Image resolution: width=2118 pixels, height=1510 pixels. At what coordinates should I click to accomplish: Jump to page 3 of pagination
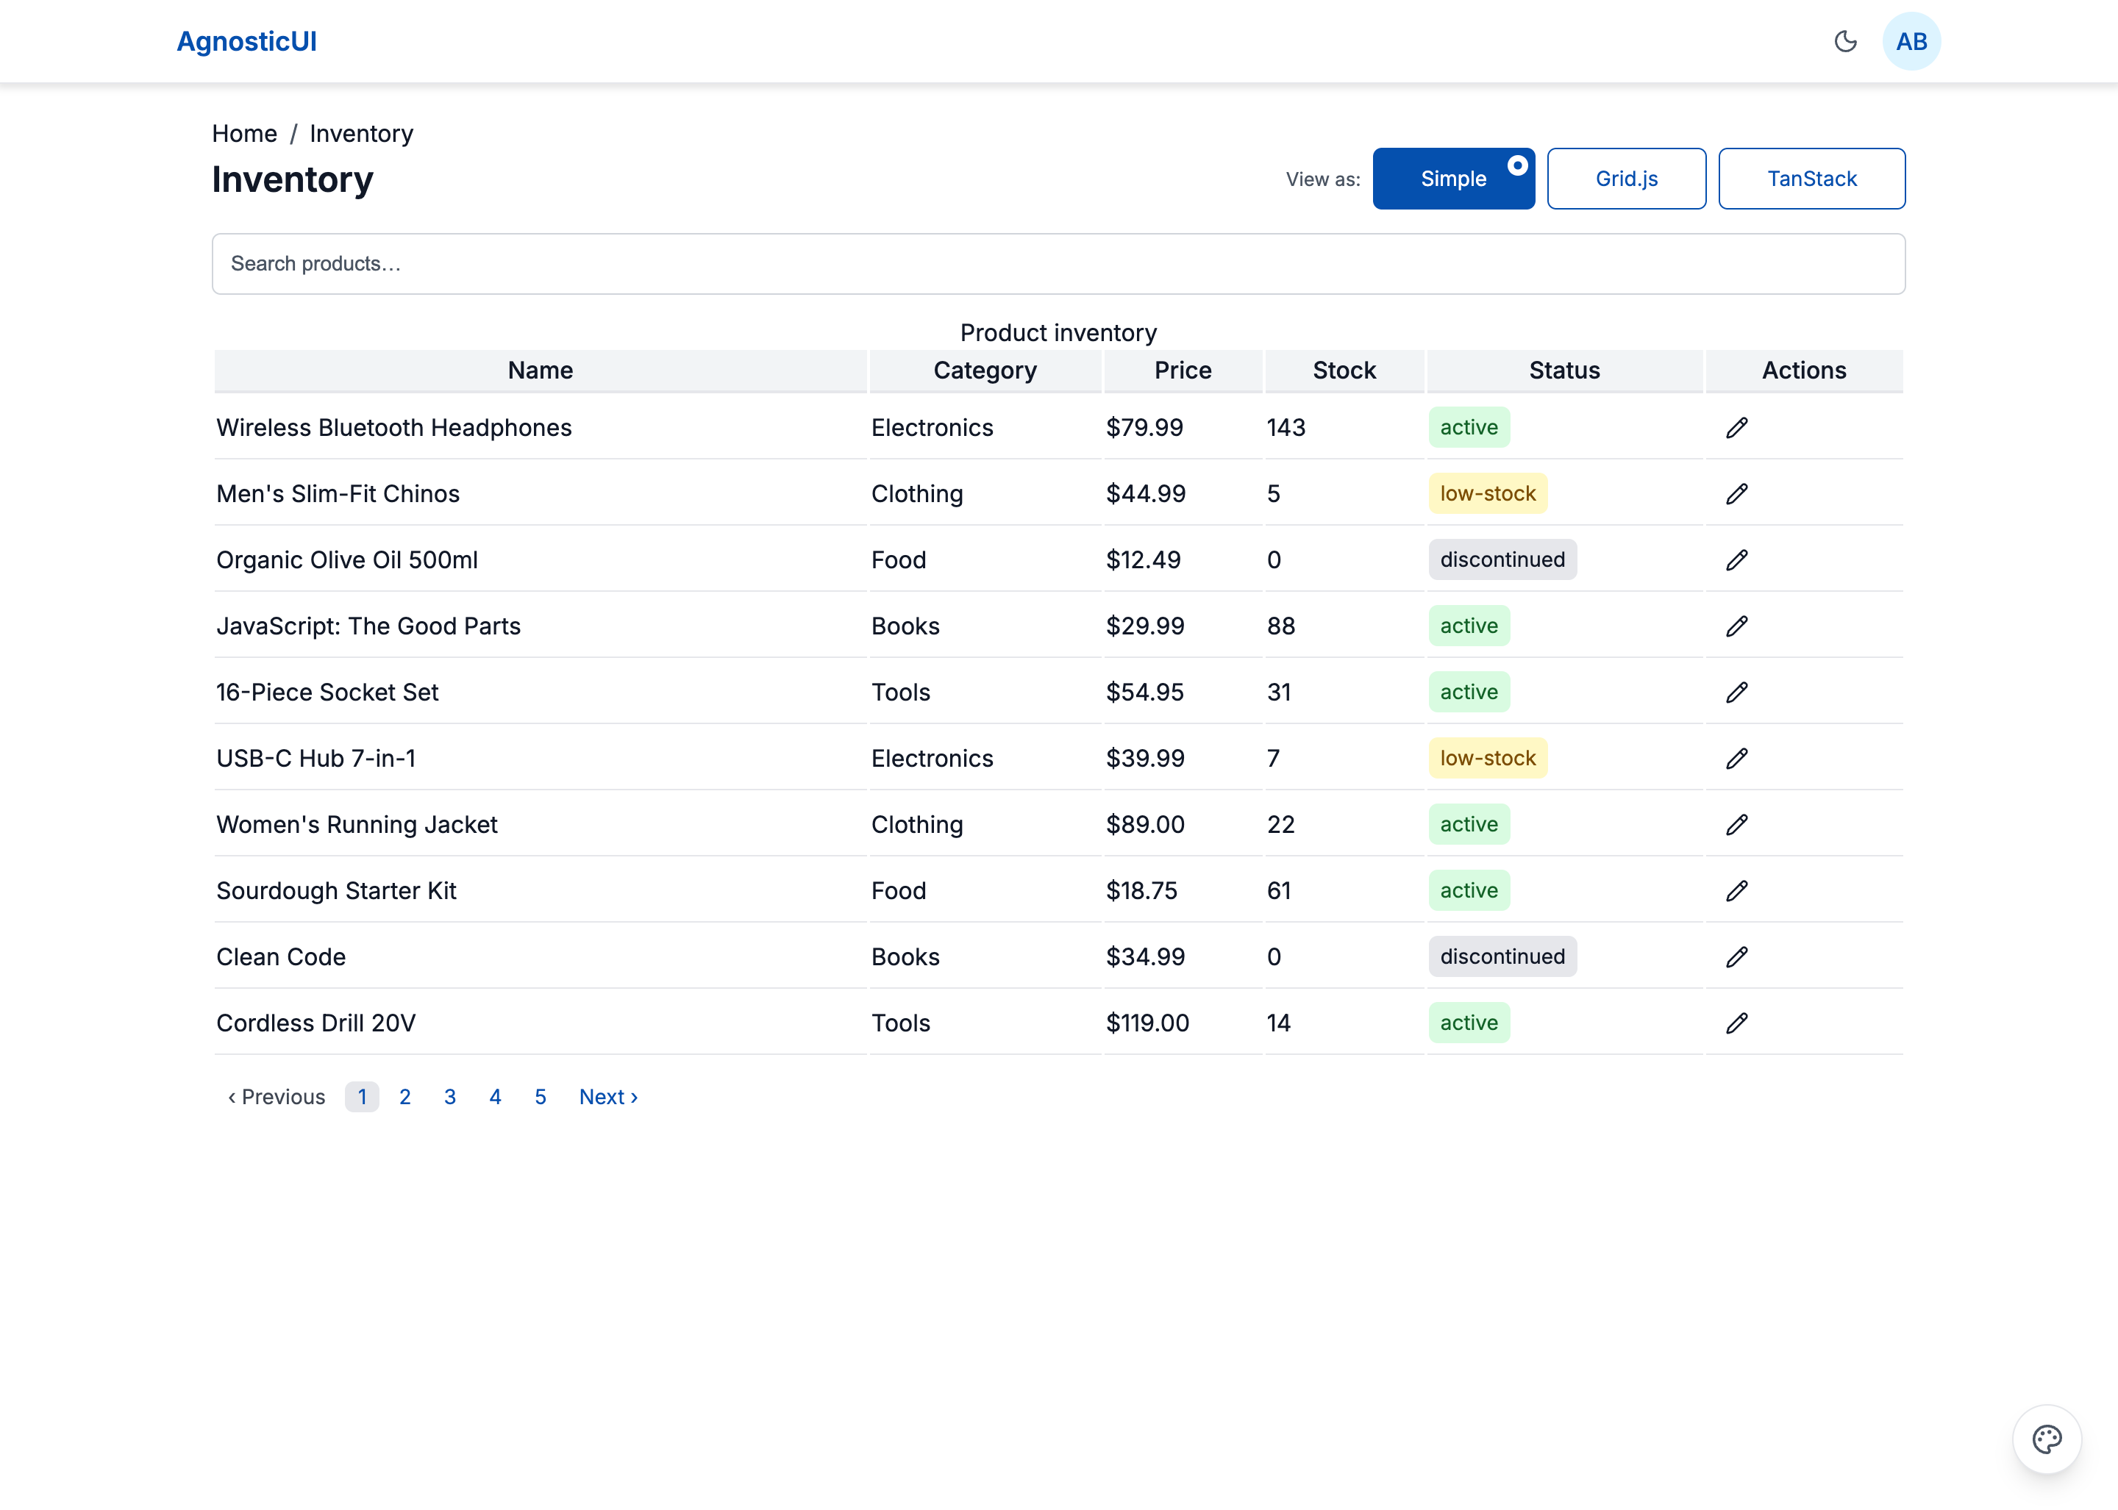click(449, 1097)
